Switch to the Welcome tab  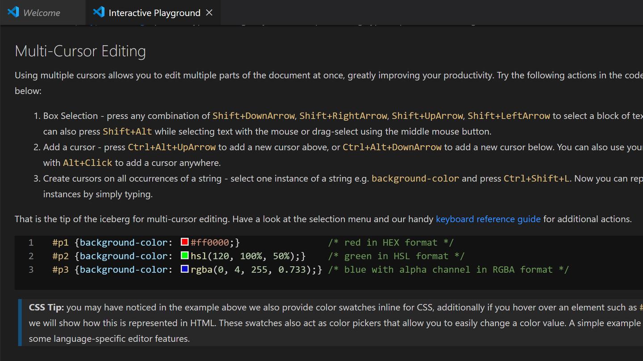click(x=41, y=13)
